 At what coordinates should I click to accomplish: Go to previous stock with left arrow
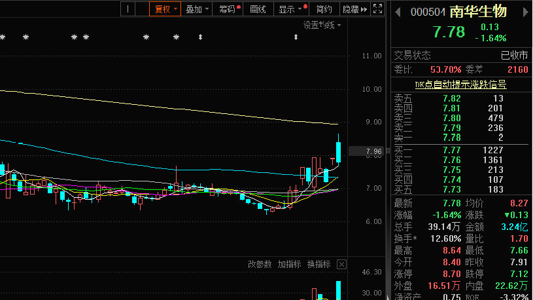pyautogui.click(x=398, y=12)
